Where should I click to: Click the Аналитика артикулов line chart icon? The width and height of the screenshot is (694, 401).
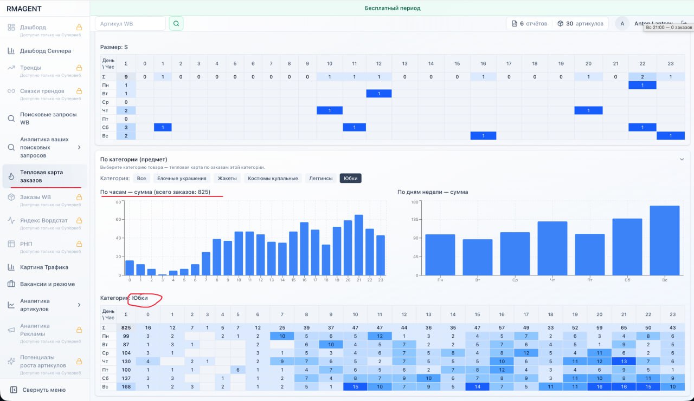pyautogui.click(x=11, y=305)
